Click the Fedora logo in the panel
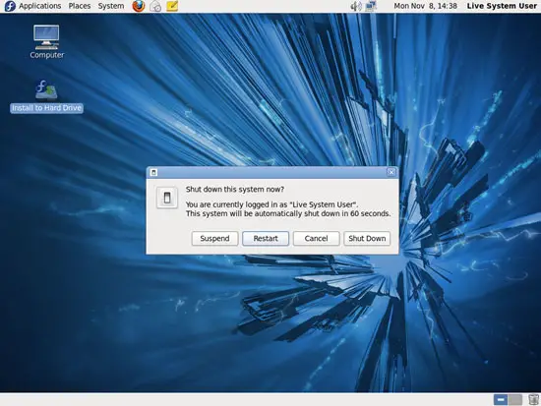 click(x=10, y=6)
